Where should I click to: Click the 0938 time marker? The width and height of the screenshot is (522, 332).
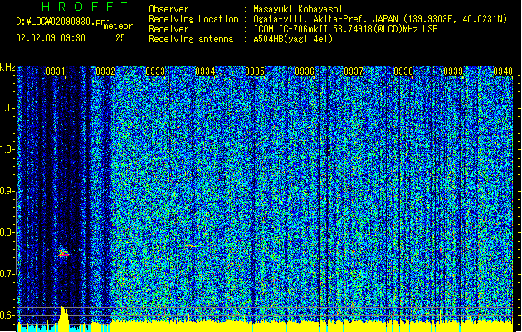coord(403,71)
